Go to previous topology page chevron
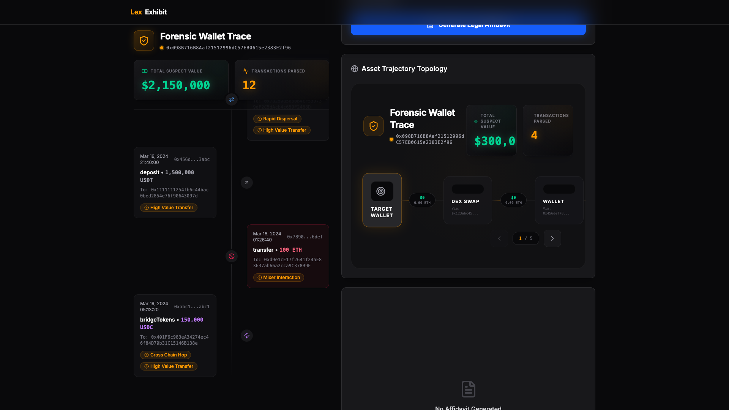 click(499, 238)
